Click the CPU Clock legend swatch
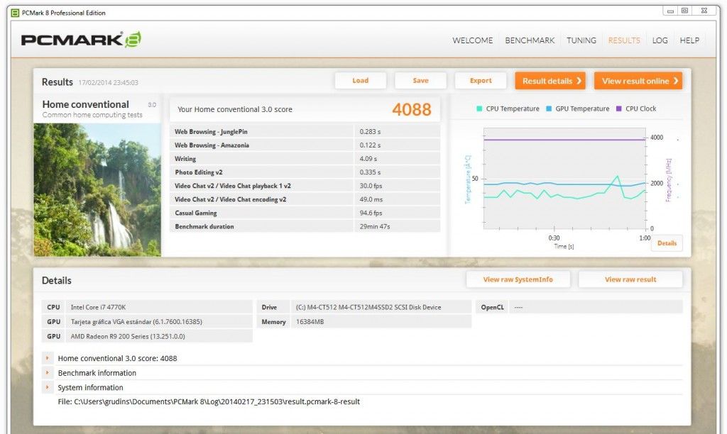Screen dimensions: 727x434 (x=618, y=108)
